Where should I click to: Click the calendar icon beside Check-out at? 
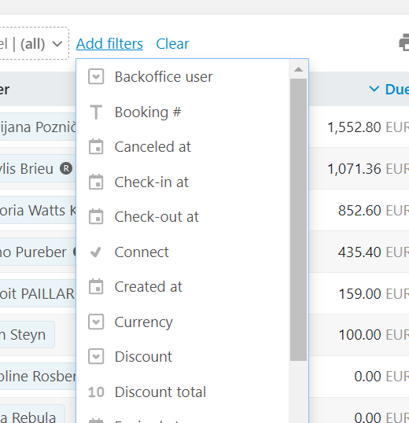click(96, 217)
